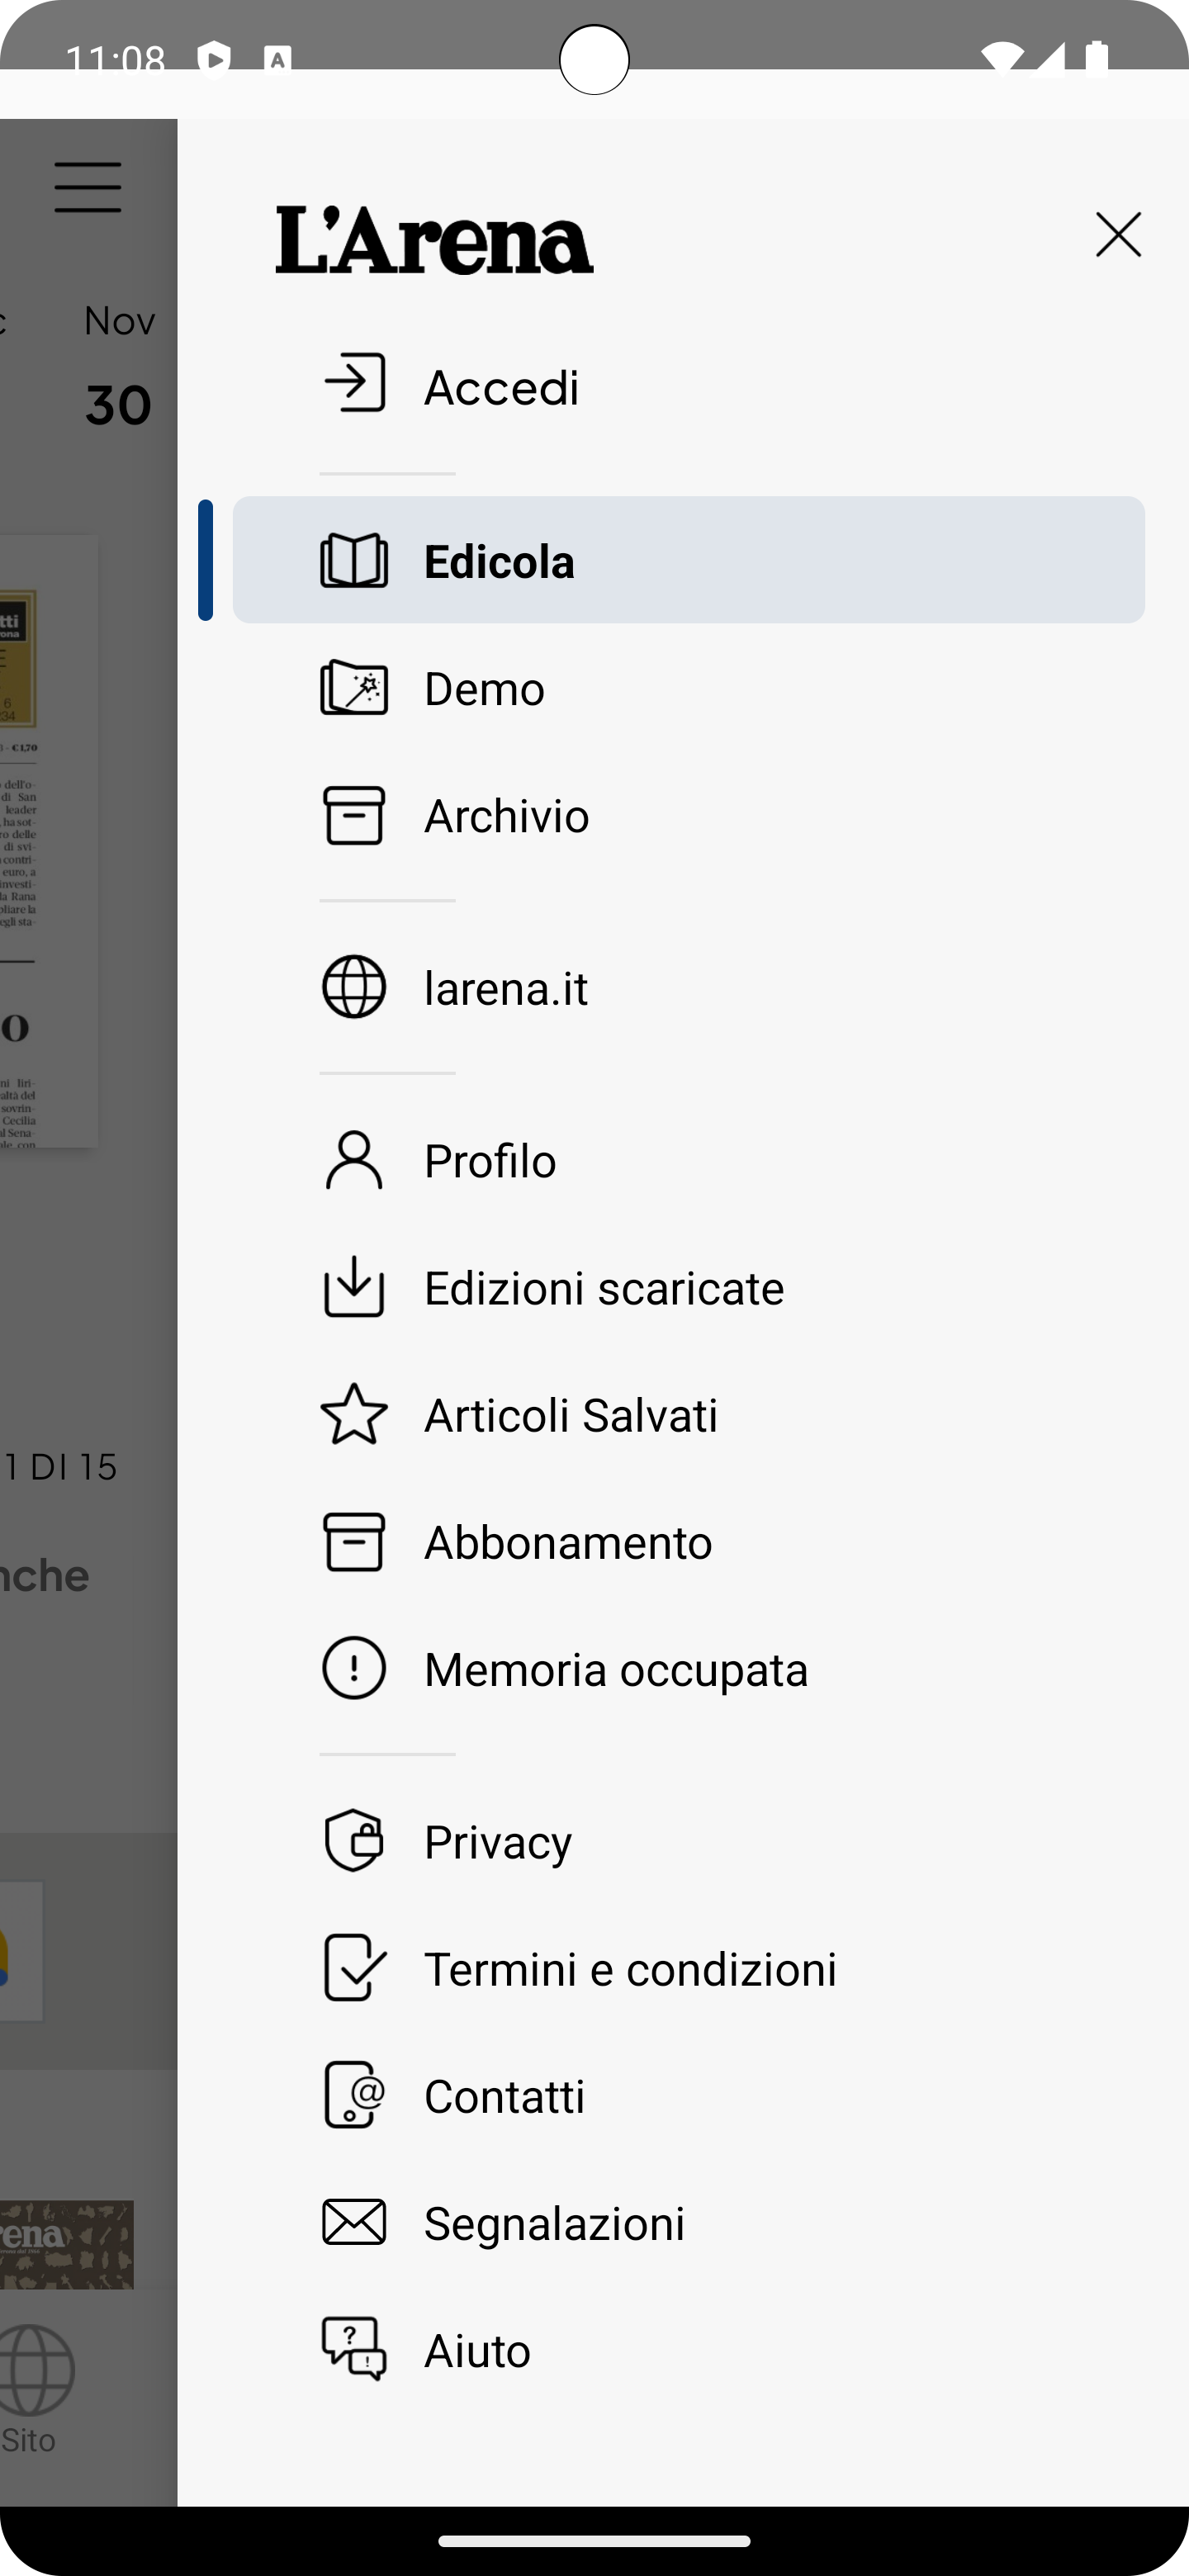Open Termini e condizioni
This screenshot has width=1189, height=2576.
pyautogui.click(x=630, y=1968)
